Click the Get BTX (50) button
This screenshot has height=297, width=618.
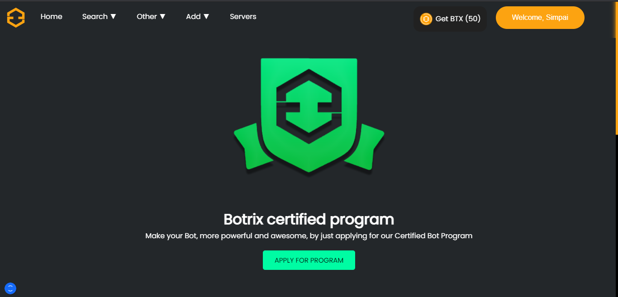tap(450, 19)
